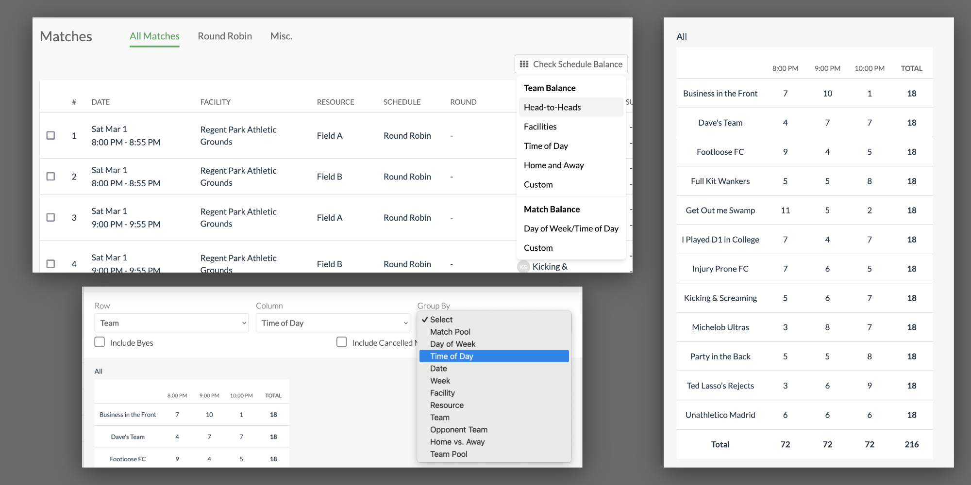The height and width of the screenshot is (485, 971).
Task: Click the Kicking & team avatar icon
Action: click(x=523, y=267)
